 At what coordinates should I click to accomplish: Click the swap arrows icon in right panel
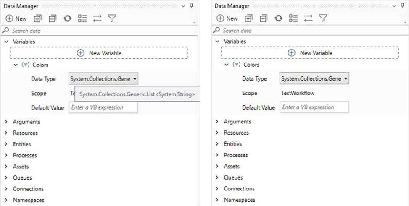308,18
